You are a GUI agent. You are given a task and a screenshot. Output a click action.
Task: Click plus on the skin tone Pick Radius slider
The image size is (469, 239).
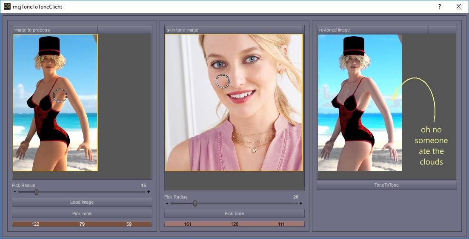pos(300,203)
